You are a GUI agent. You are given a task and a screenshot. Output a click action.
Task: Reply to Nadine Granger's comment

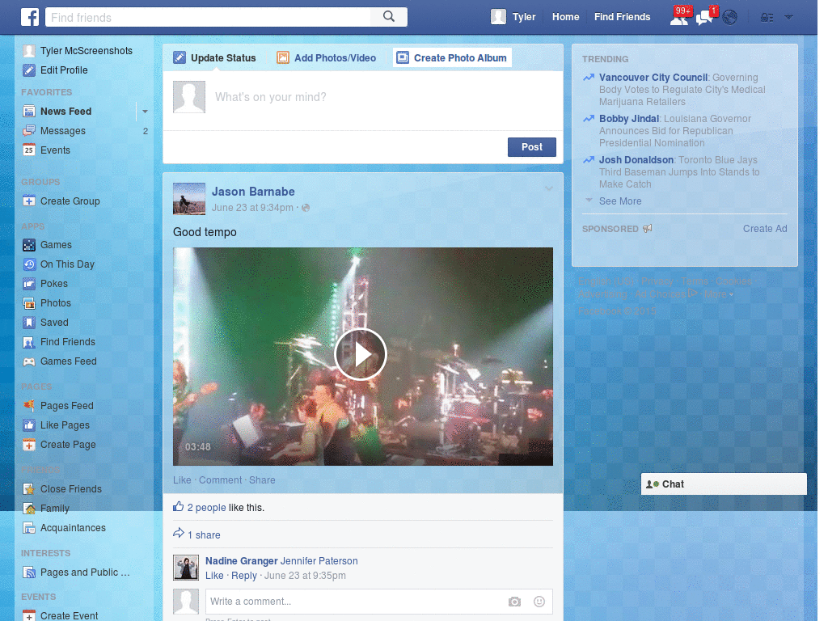point(244,576)
